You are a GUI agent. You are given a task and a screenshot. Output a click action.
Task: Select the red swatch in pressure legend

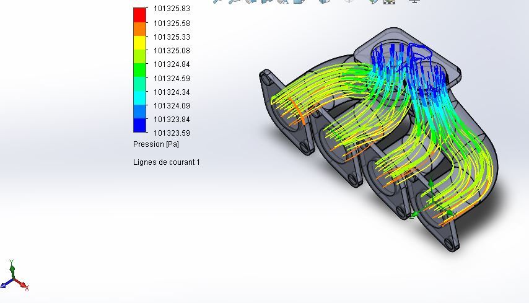139,15
